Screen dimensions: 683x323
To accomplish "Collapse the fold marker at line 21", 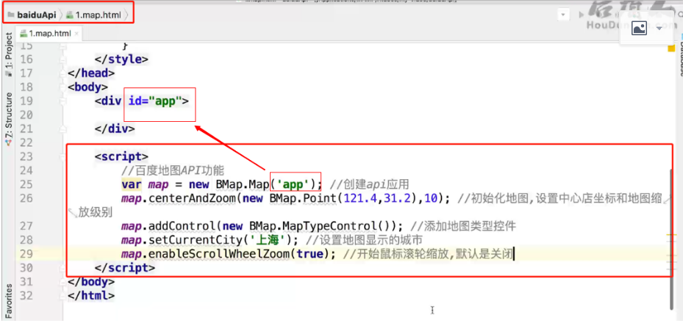I will coord(64,128).
